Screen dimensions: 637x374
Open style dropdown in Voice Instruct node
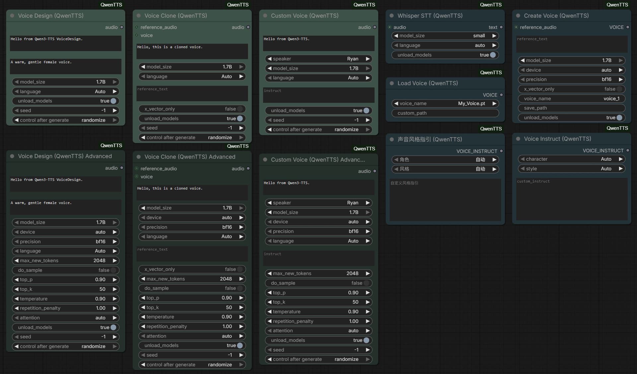click(x=572, y=169)
